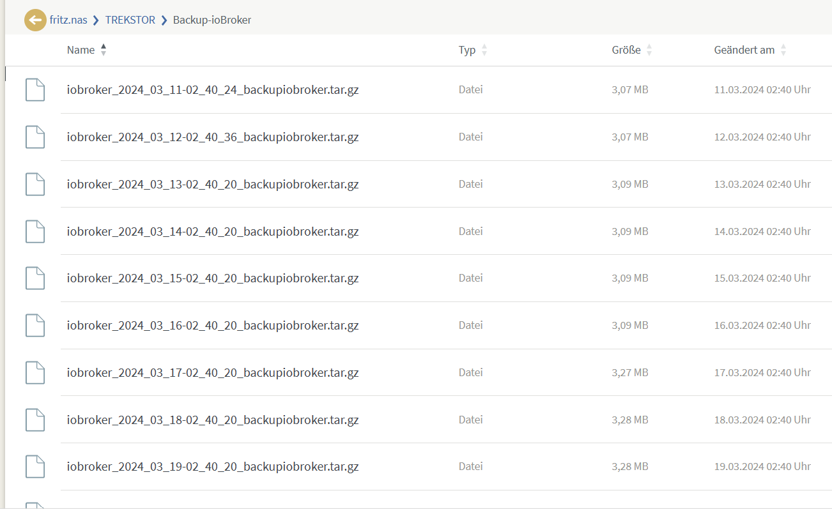Click file icon for 2024_03_11 backup
Screen dimensions: 832x509
tap(35, 90)
